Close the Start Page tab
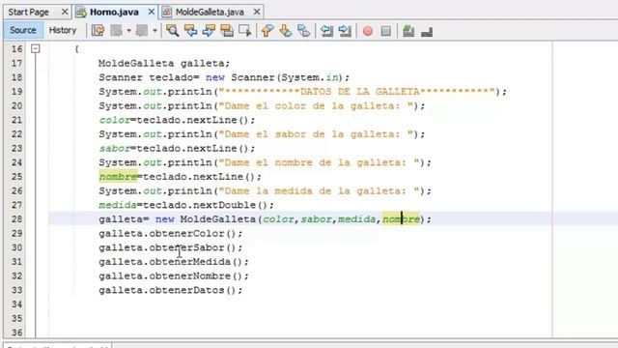Image resolution: width=618 pixels, height=348 pixels. point(65,13)
